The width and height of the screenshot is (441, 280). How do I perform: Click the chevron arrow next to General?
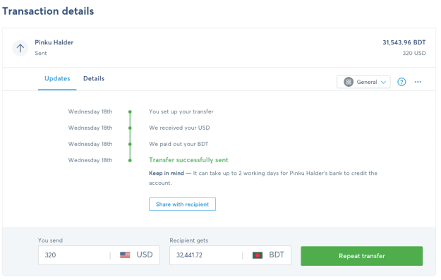pos(383,82)
